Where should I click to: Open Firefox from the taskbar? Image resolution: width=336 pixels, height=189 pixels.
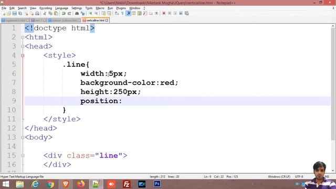tap(81, 184)
